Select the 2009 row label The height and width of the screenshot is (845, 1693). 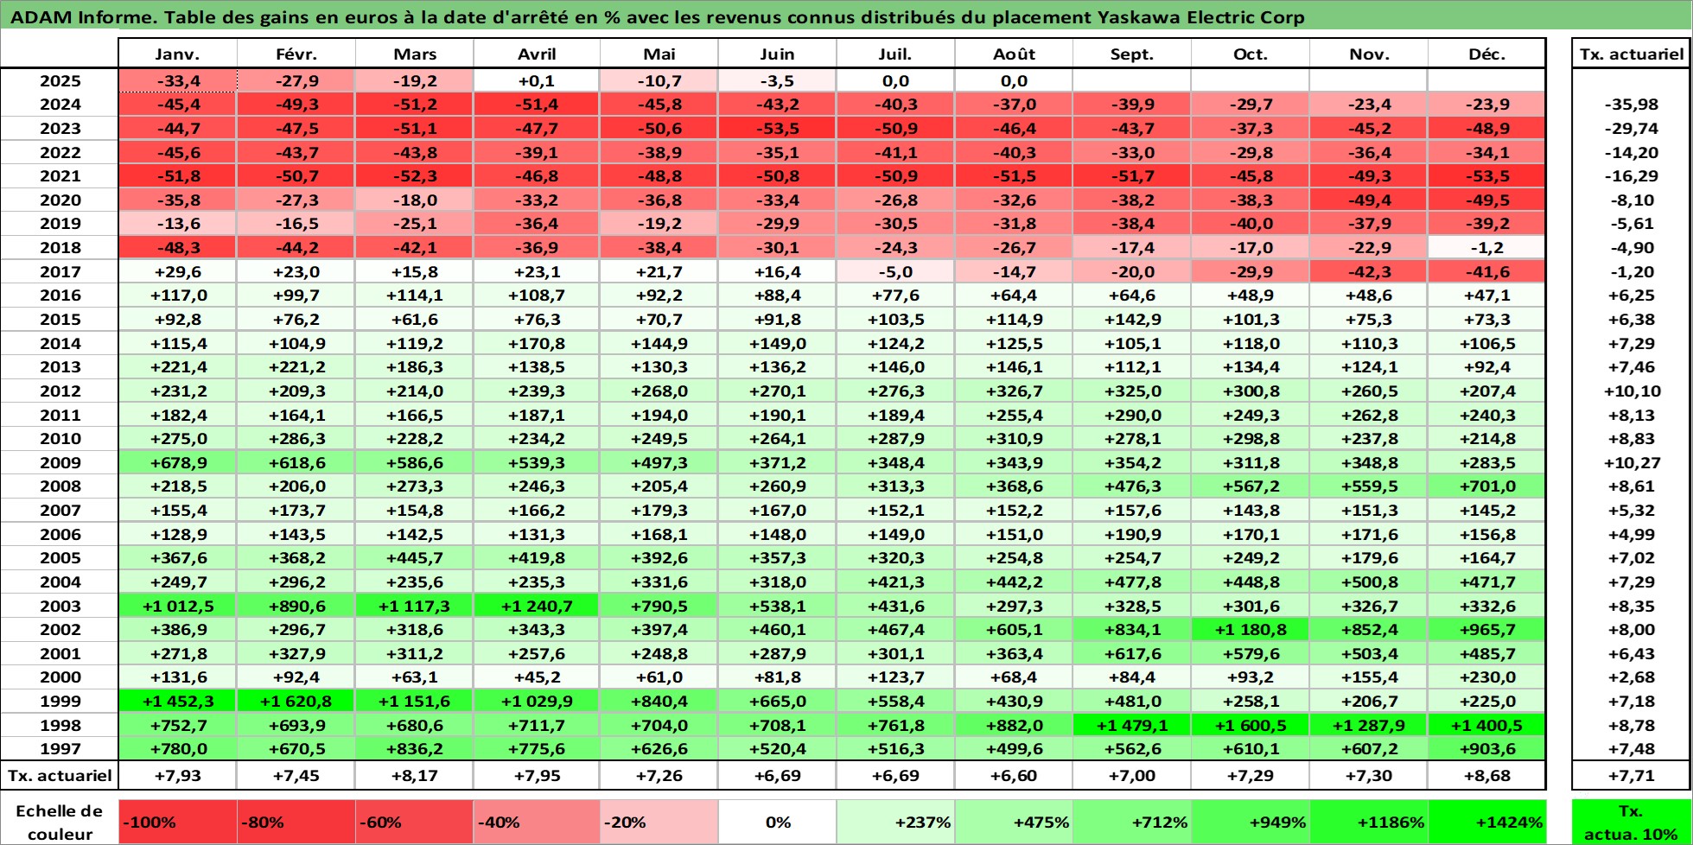60,462
